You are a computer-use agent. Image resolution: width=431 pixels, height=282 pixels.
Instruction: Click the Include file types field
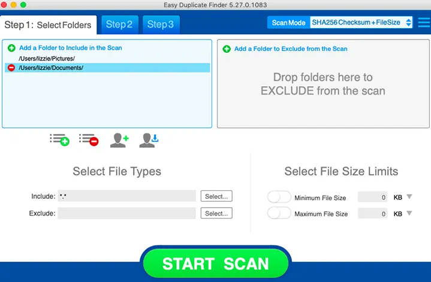[x=126, y=196]
